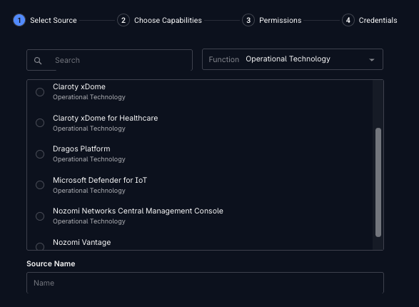419x307 pixels.
Task: Open the Function dropdown arrow
Action: 371,59
